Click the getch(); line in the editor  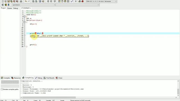pos(33,45)
